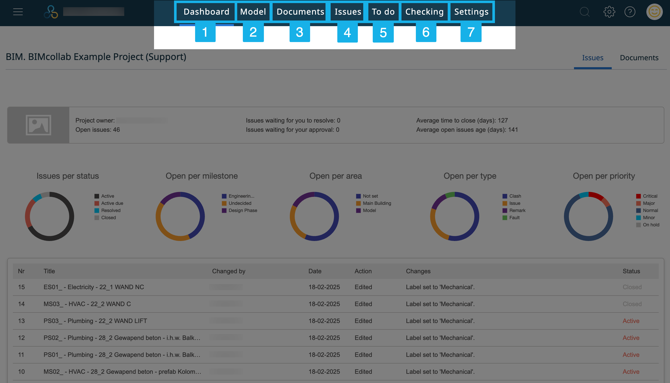Image resolution: width=670 pixels, height=383 pixels.
Task: Sort by the Title column header
Action: pyautogui.click(x=49, y=271)
